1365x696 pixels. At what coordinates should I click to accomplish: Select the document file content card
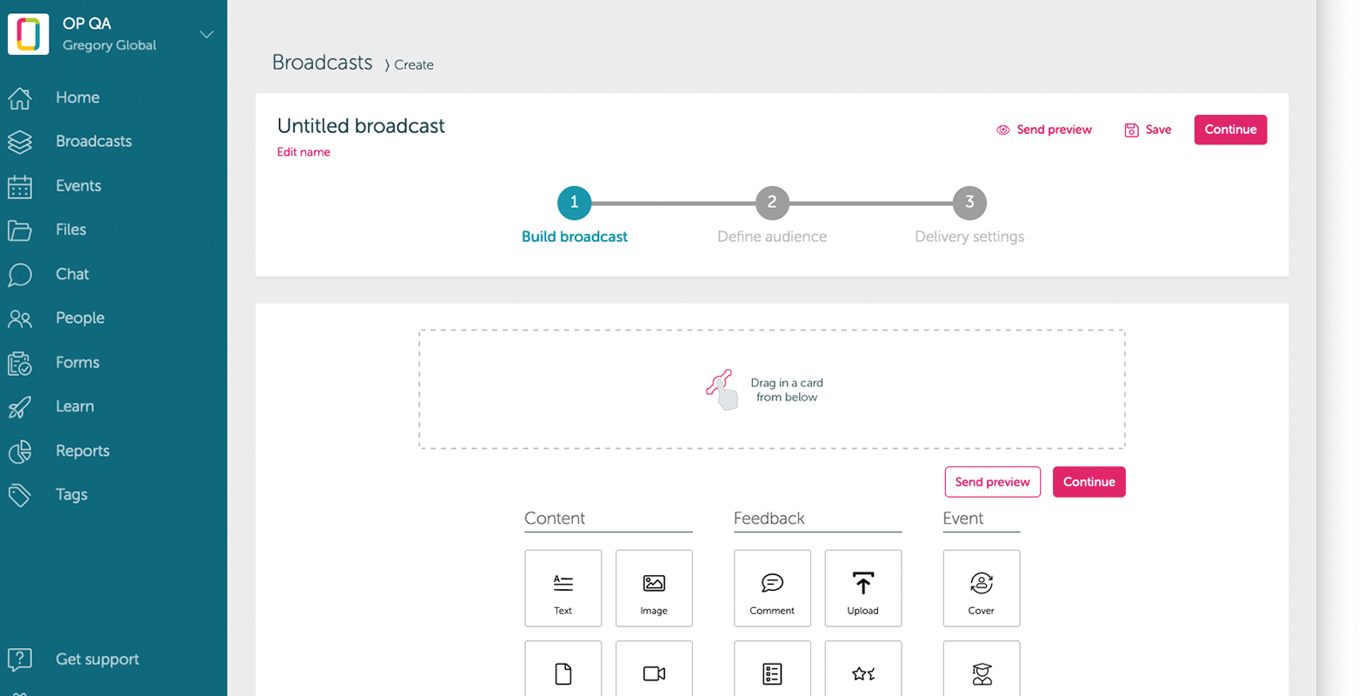pos(563,669)
